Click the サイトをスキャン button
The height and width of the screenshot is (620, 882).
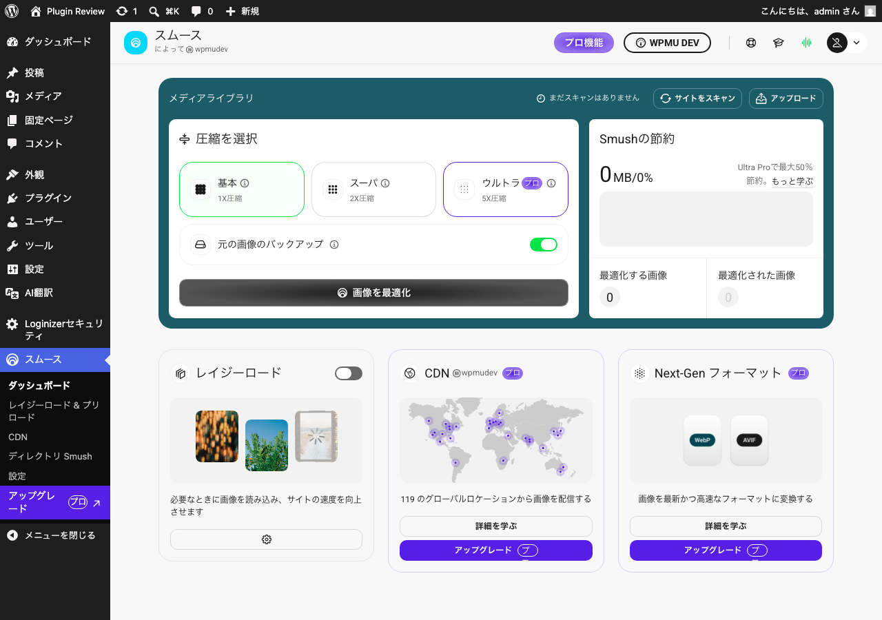697,99
